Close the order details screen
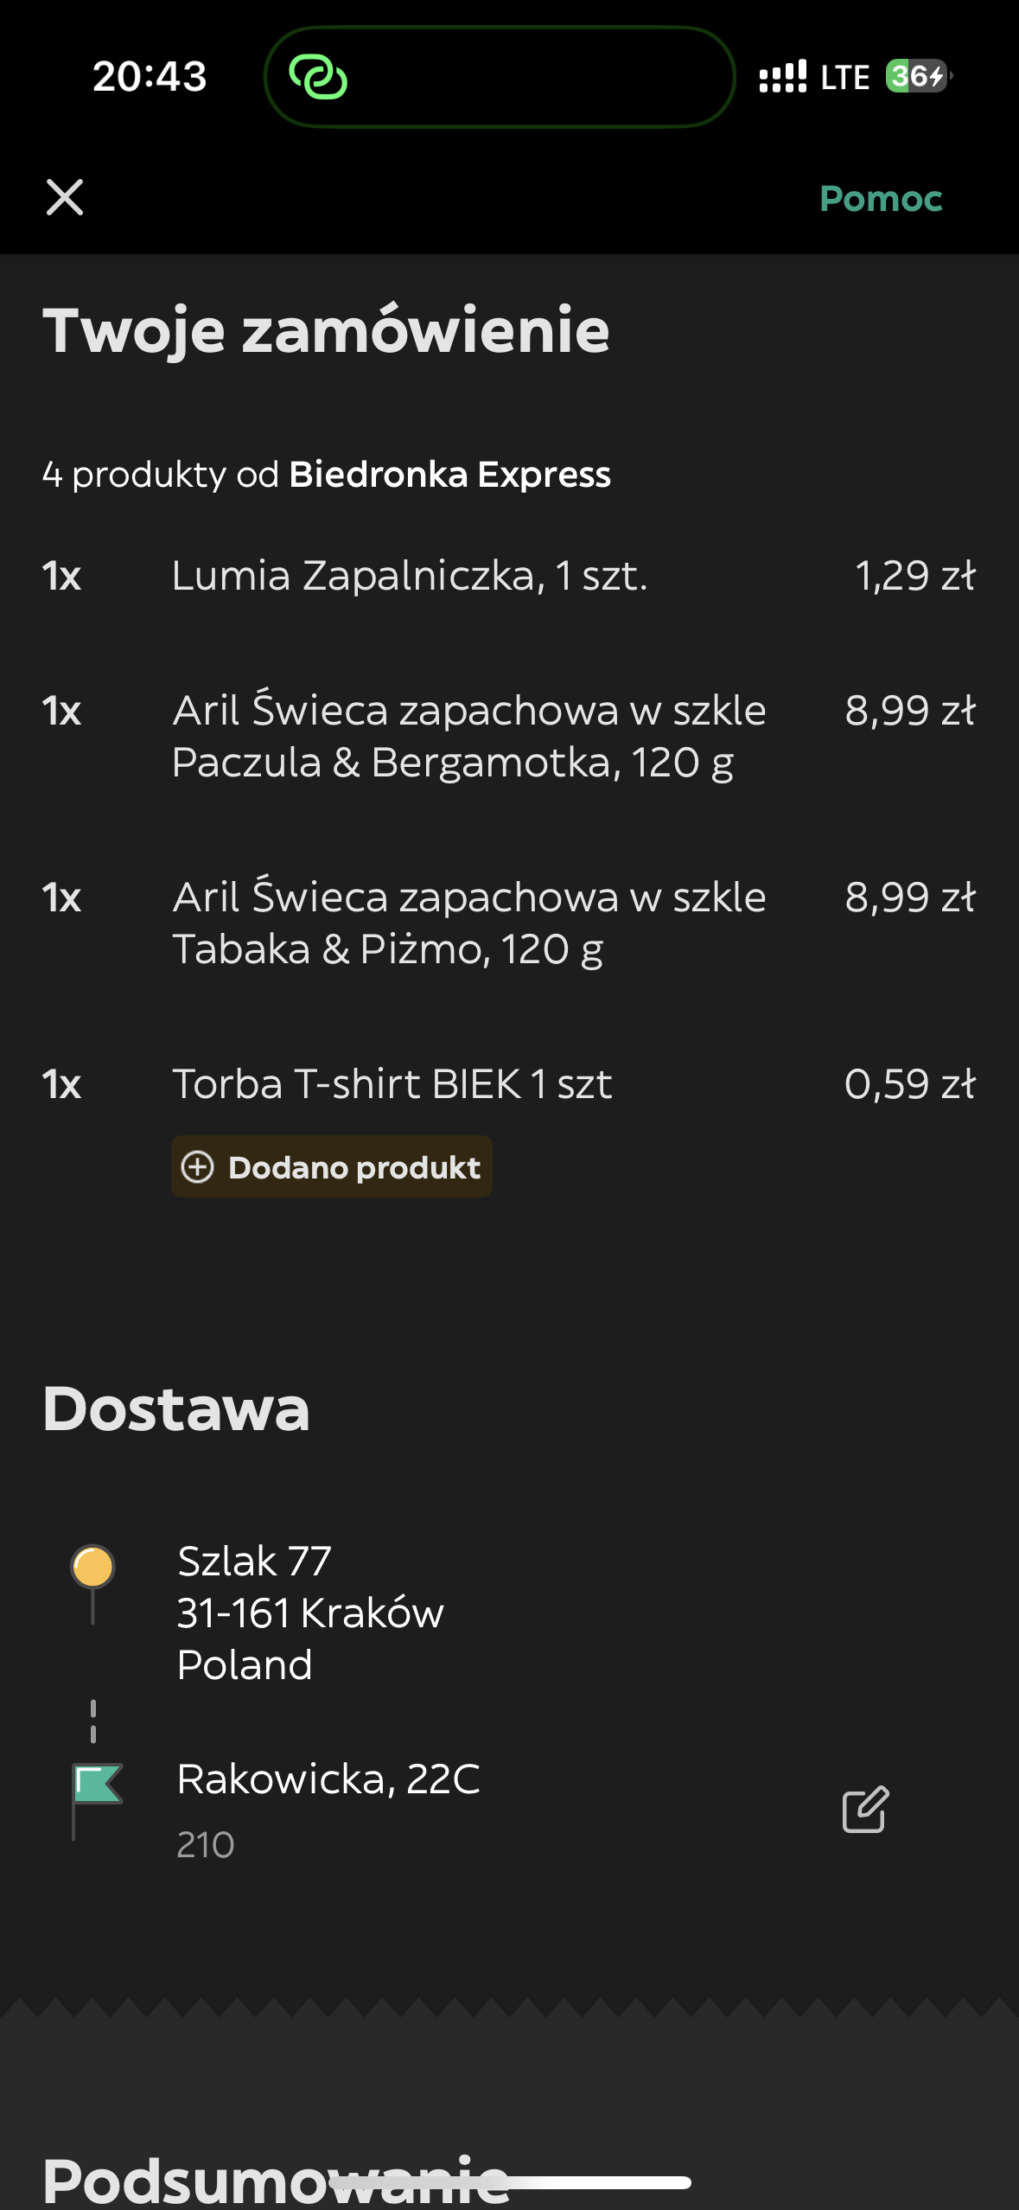Viewport: 1019px width, 2210px height. click(65, 197)
